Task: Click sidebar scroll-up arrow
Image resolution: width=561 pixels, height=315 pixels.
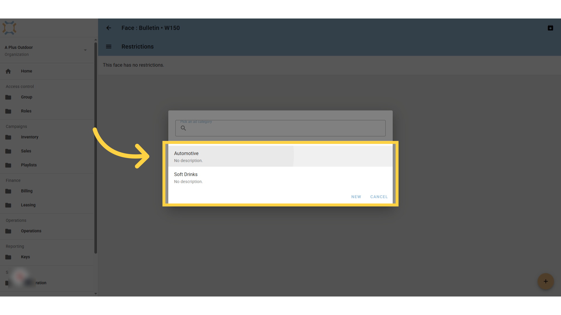Action: pyautogui.click(x=96, y=40)
